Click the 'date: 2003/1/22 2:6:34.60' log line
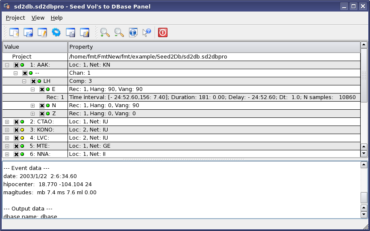The height and width of the screenshot is (231, 370). point(40,176)
